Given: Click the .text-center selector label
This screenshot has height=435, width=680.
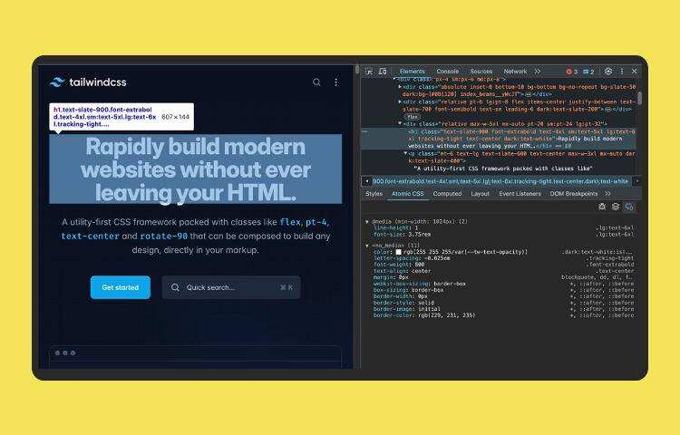Looking at the screenshot, I should 616,271.
